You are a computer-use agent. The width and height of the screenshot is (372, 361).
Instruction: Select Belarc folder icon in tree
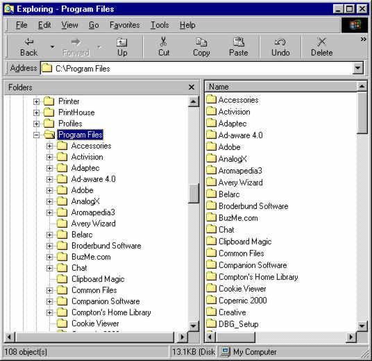[62, 235]
